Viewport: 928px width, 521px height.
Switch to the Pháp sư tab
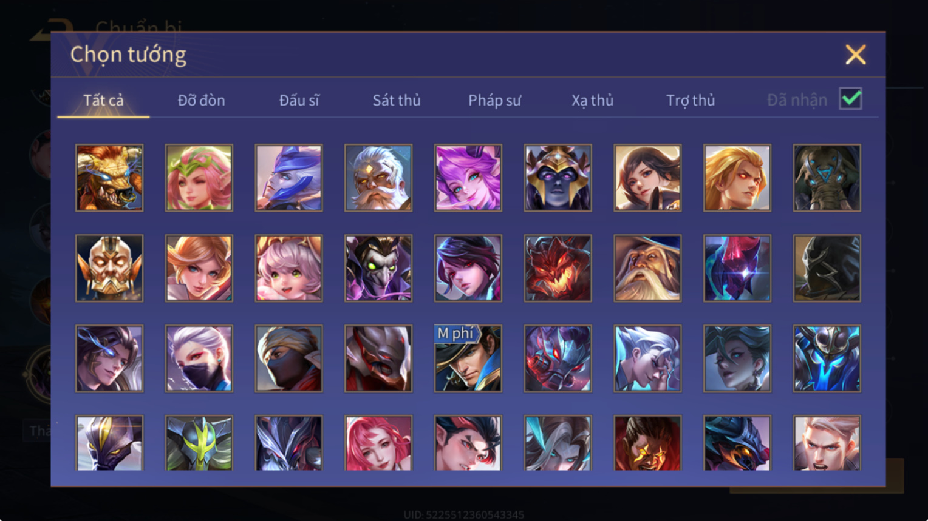tap(494, 100)
